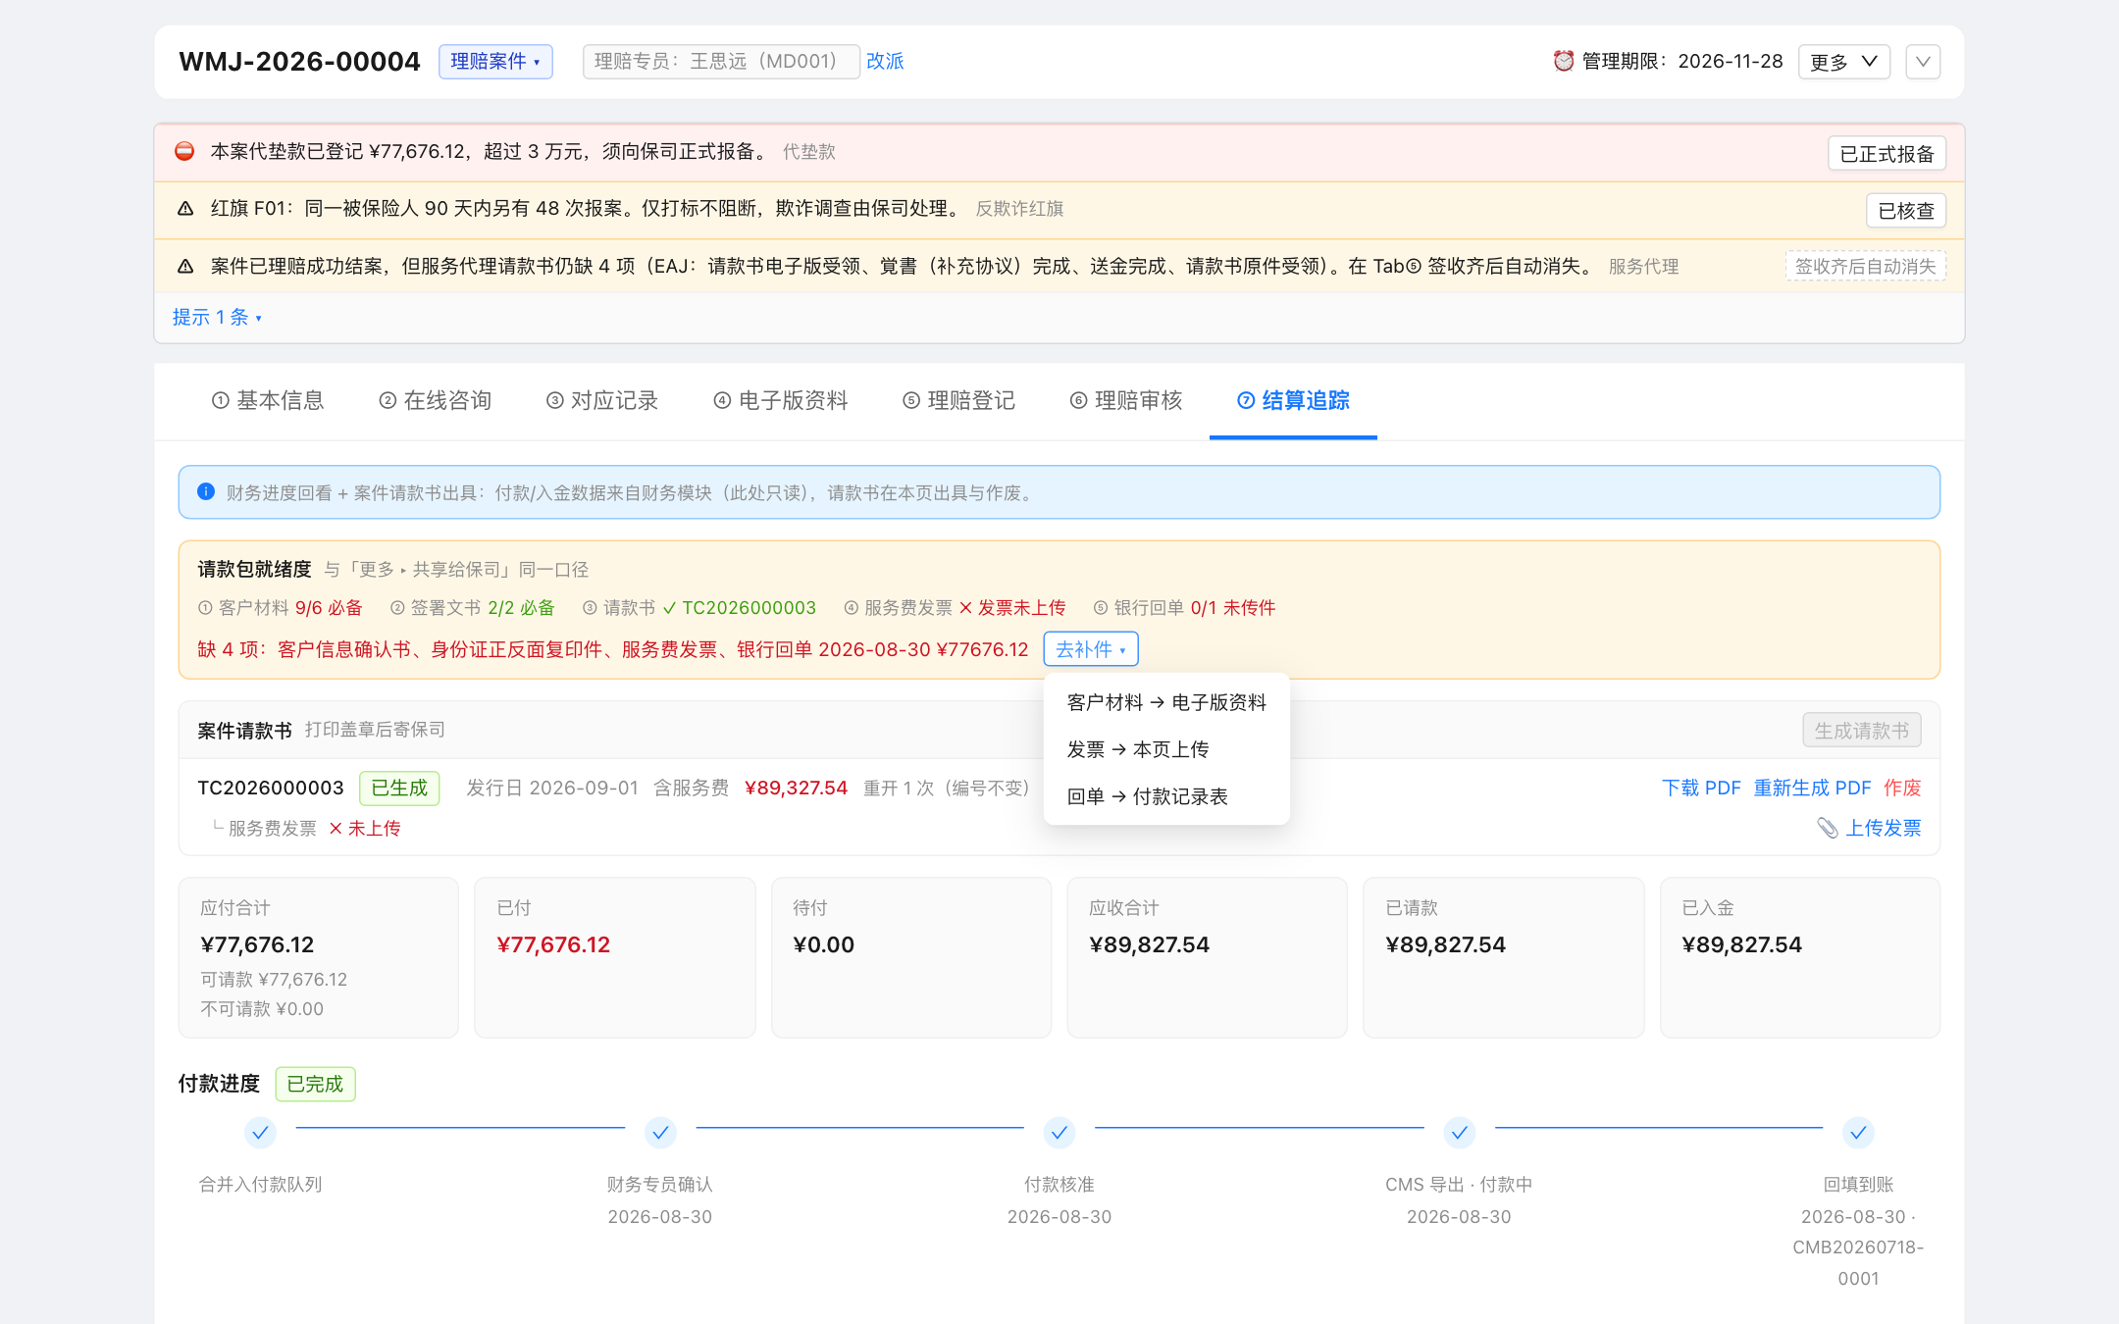Click 服务费发票 发票未上传 status
This screenshot has width=2119, height=1324.
(955, 608)
